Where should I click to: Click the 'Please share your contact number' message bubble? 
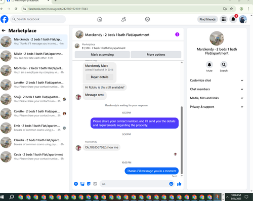[135, 123]
